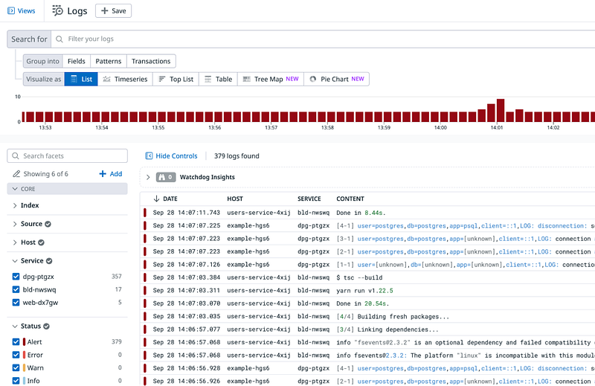Click the Add facet link
This screenshot has height=386, width=595.
(x=110, y=174)
